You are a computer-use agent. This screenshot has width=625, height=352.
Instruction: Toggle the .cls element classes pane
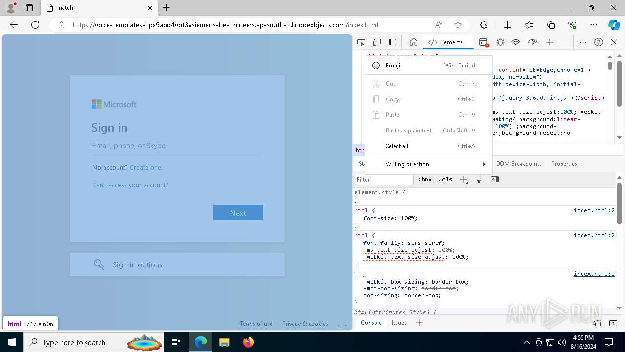445,179
